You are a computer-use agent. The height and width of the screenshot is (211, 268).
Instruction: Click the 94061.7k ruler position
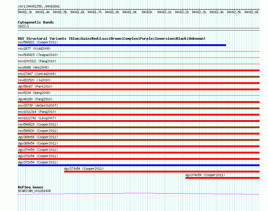click(95, 12)
